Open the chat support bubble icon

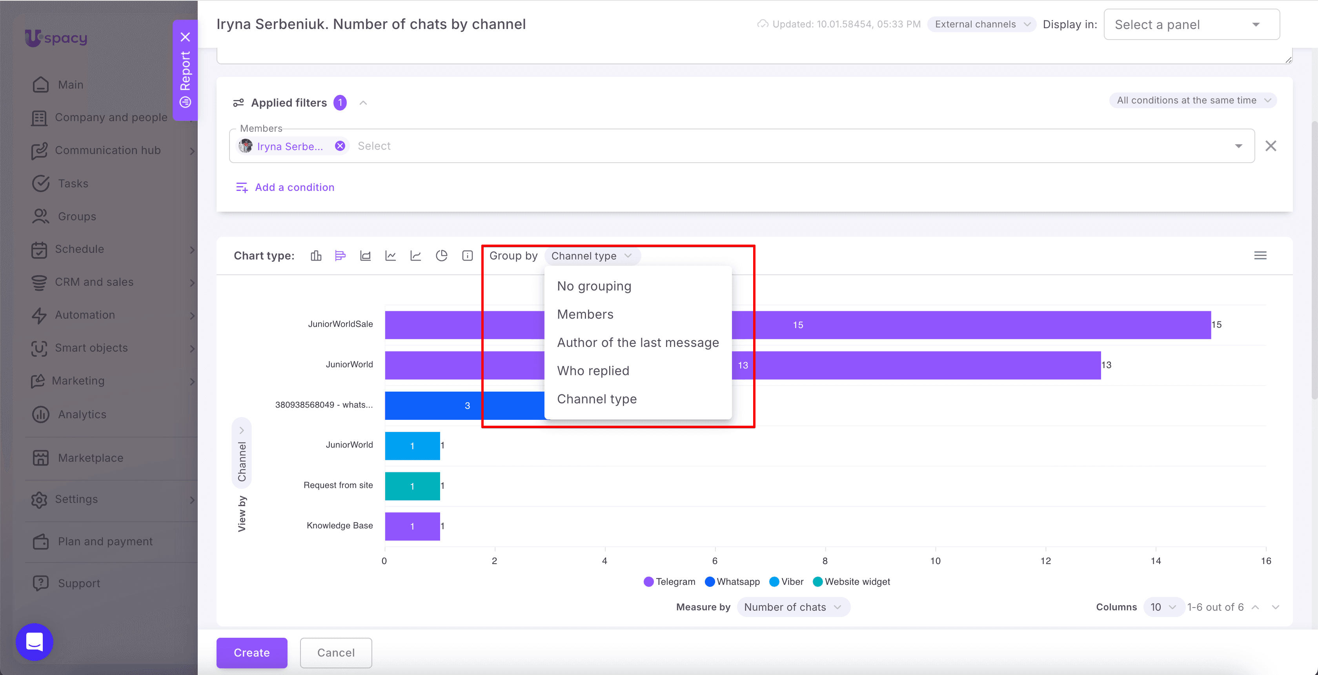pyautogui.click(x=34, y=642)
